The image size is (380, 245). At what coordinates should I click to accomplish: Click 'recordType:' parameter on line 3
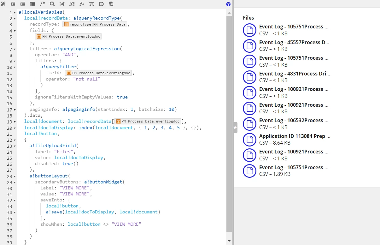(x=44, y=24)
